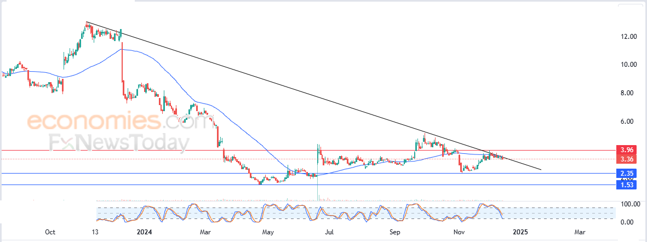Select the blue 2.35 price label
Viewport: 647px width, 242px height.
pos(627,172)
